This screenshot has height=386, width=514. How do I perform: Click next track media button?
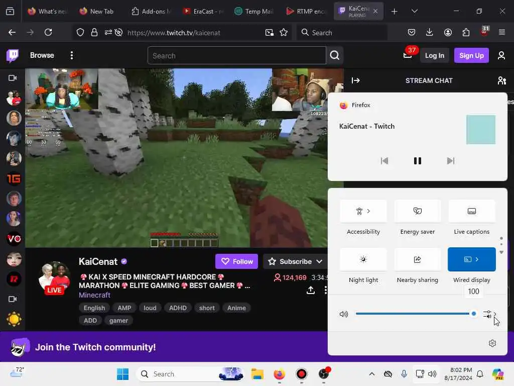(x=451, y=161)
